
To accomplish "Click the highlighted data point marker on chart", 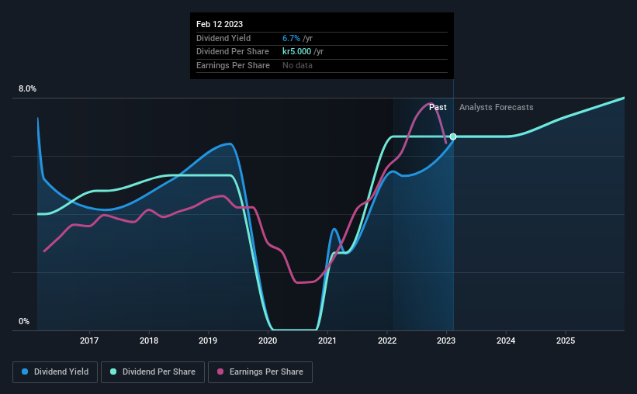I will (x=453, y=137).
